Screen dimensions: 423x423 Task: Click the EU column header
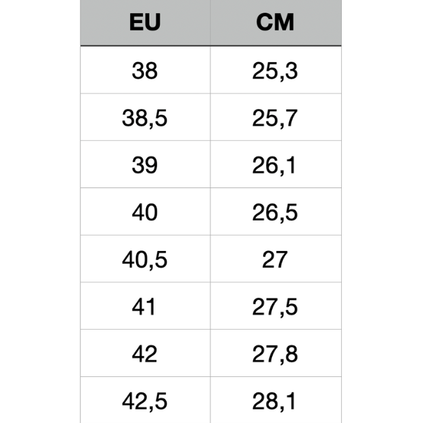(145, 22)
